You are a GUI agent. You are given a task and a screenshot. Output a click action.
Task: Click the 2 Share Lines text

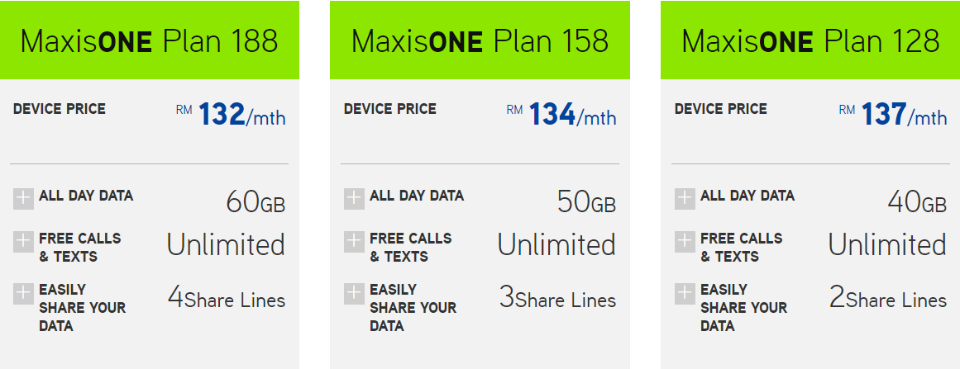point(888,297)
